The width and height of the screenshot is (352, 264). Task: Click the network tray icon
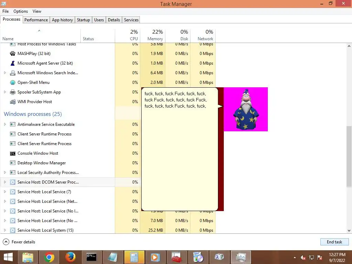coord(311,257)
